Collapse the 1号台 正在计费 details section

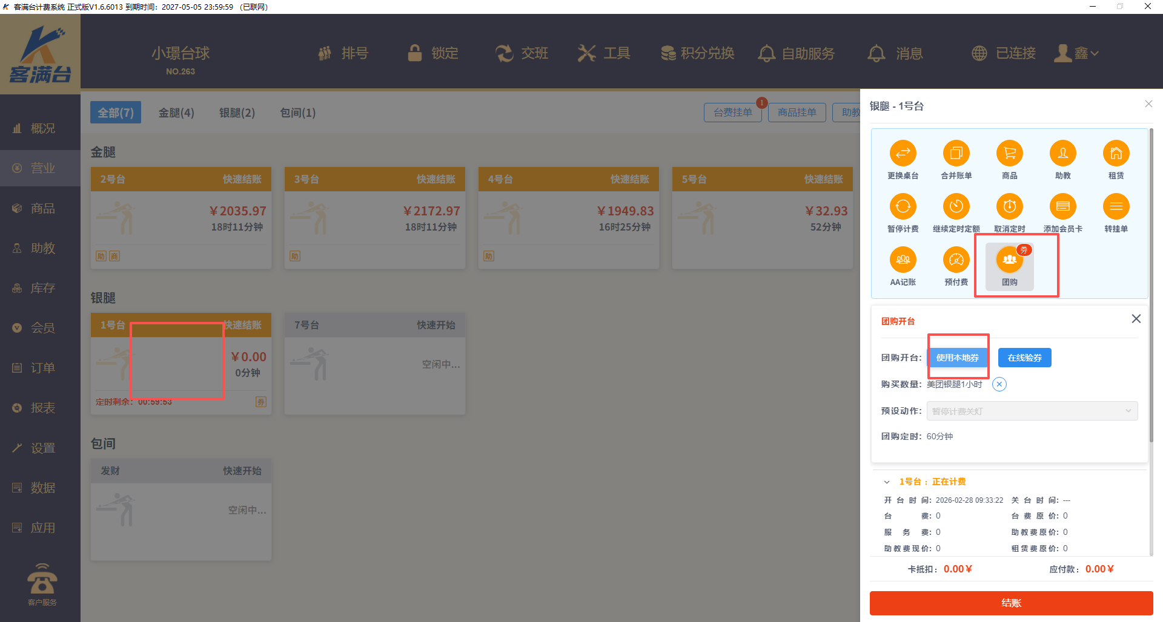887,482
